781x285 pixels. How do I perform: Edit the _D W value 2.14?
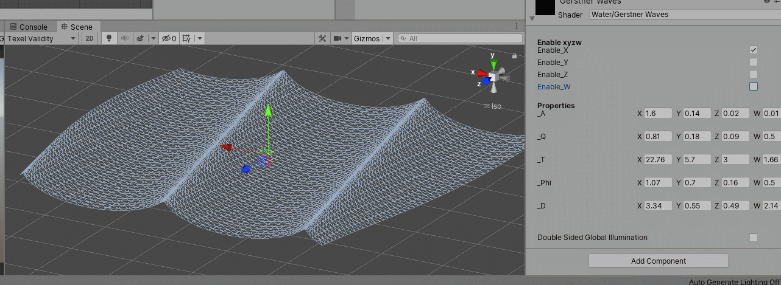click(x=771, y=205)
